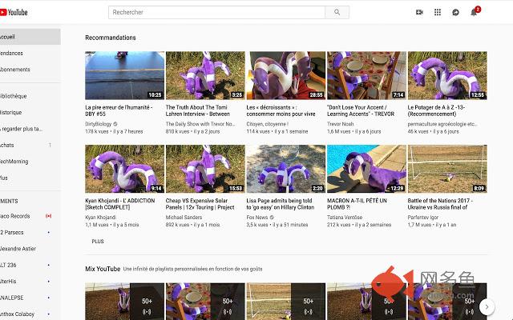Click PLUS to show more recommendations
This screenshot has height=320, width=513.
tap(98, 242)
